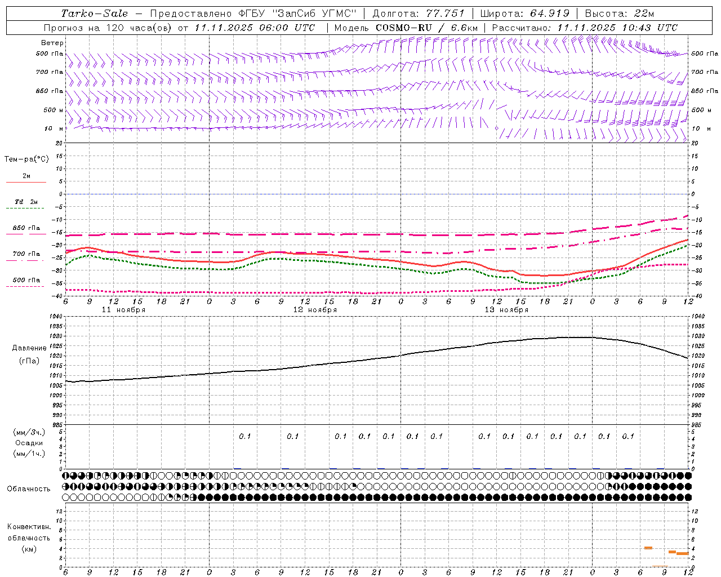Select the 'Высота: 22м' elevation text
The image size is (721, 577).
620,14
